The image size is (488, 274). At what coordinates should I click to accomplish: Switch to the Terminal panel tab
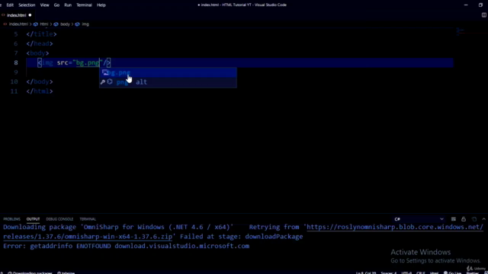coord(88,219)
